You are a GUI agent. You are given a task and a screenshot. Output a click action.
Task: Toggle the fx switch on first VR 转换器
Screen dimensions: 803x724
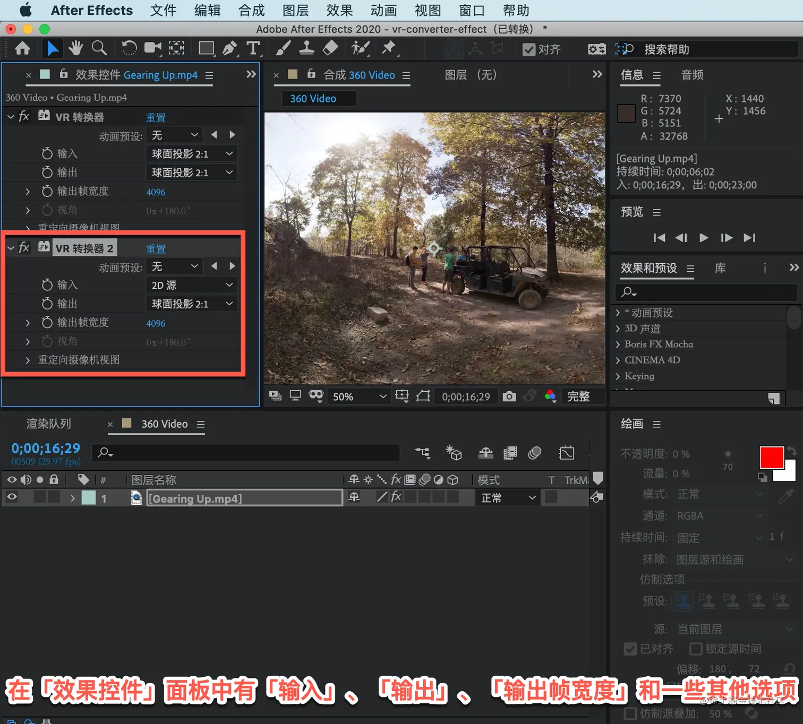pos(24,116)
